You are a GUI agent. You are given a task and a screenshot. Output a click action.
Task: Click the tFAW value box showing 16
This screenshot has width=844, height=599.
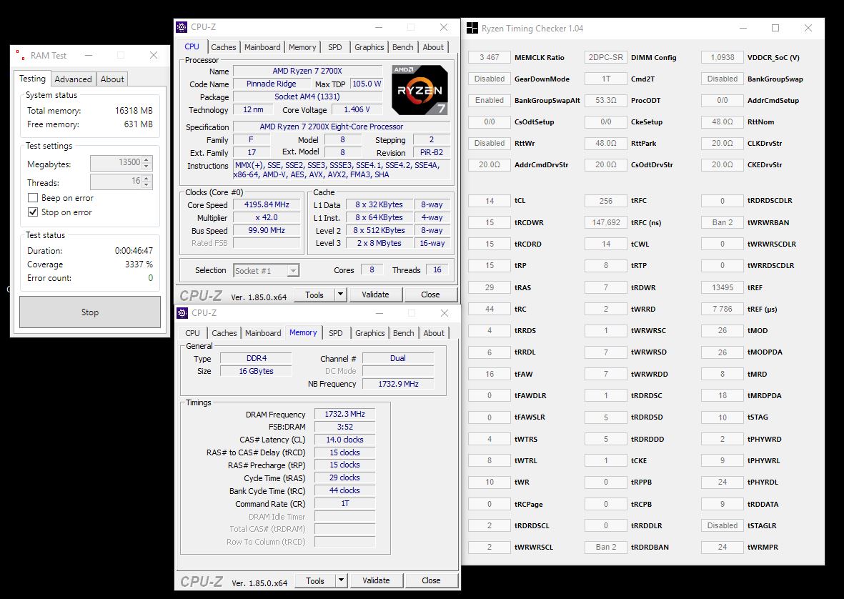tap(490, 374)
